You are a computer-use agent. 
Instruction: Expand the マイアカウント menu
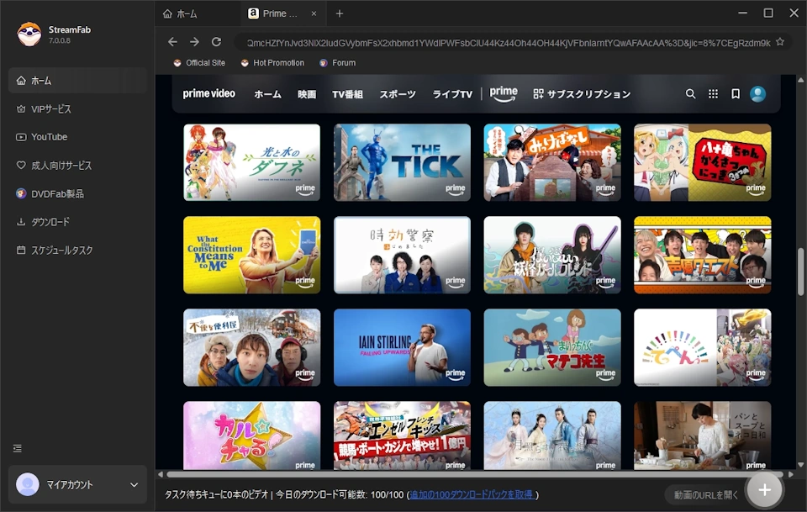[76, 484]
